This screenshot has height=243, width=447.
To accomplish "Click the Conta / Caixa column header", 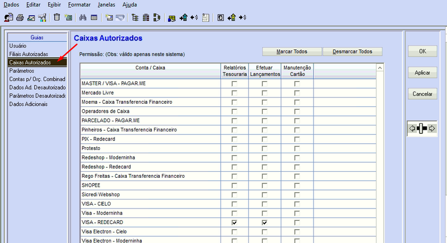I will click(x=150, y=71).
